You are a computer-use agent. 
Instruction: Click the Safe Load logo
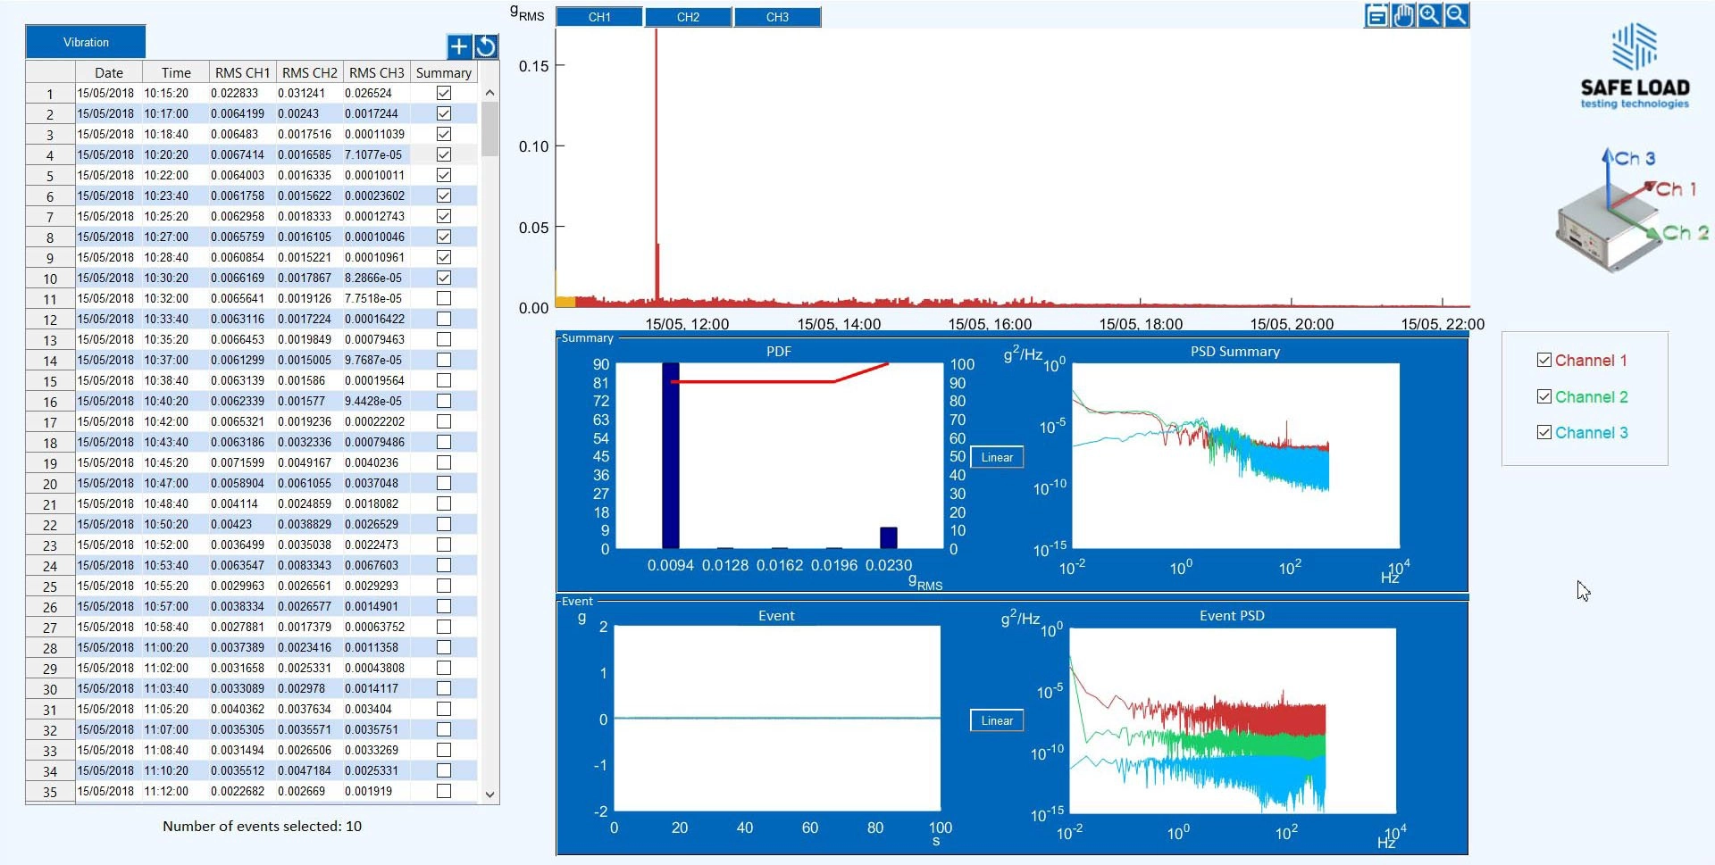1635,67
